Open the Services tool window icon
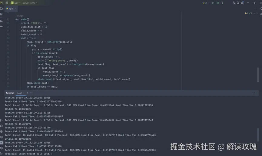This screenshot has width=262, height=156. (x=2, y=137)
